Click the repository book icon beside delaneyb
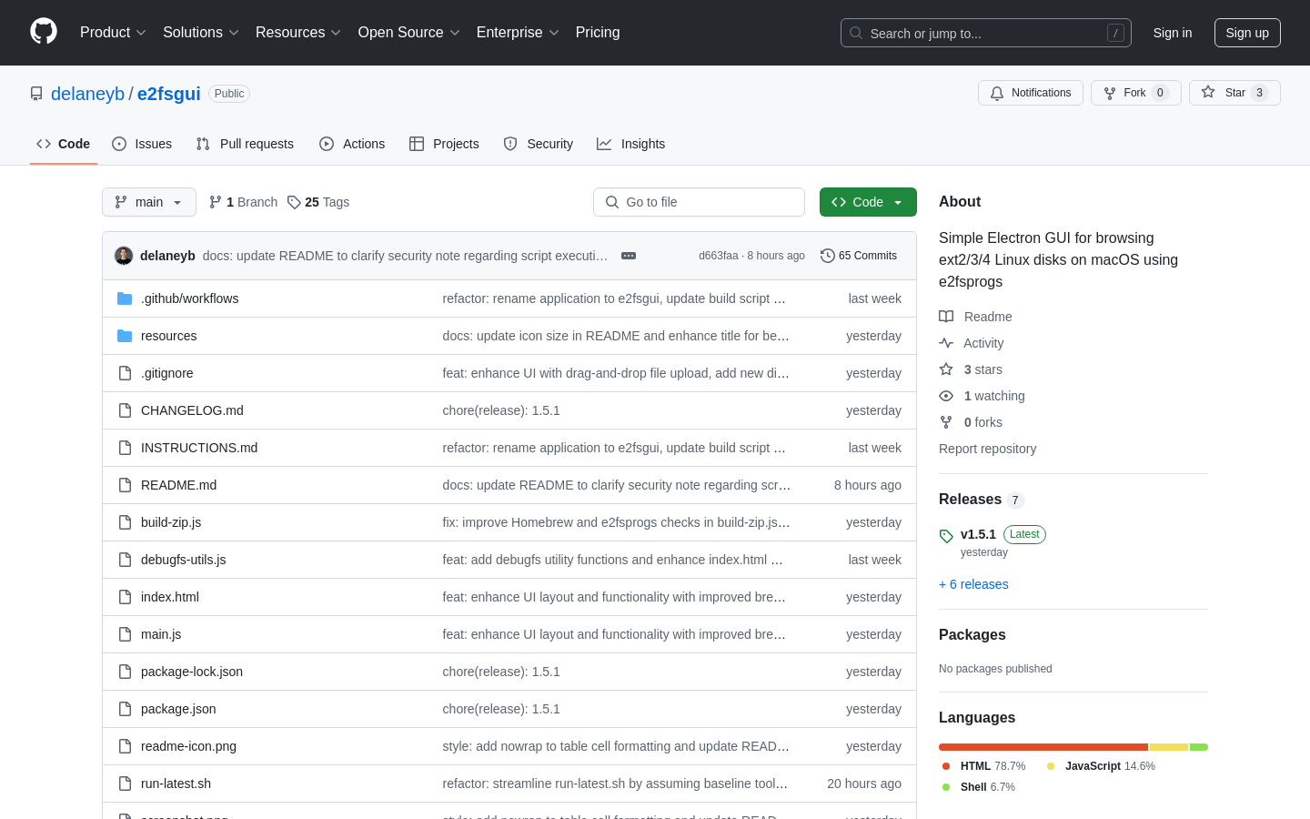The height and width of the screenshot is (819, 1310). (36, 94)
